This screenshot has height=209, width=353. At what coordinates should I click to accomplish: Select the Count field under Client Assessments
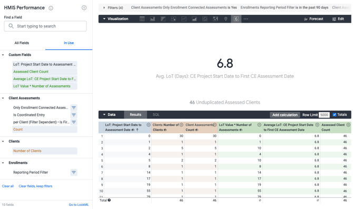(45, 130)
